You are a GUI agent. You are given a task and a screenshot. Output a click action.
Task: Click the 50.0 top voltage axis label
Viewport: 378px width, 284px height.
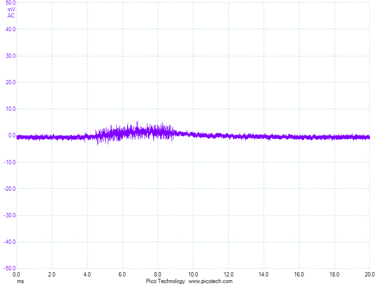[10, 3]
